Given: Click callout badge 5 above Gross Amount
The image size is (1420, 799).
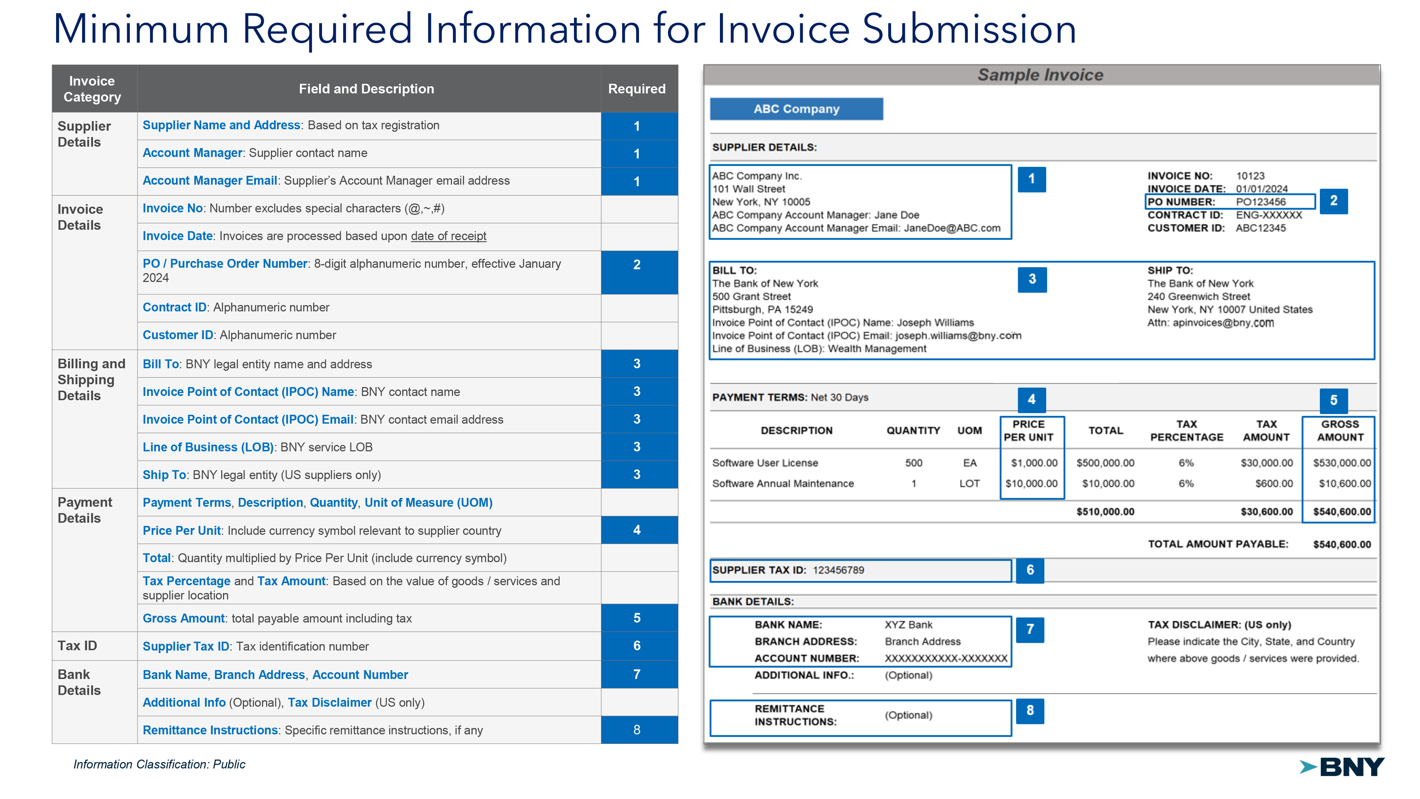Looking at the screenshot, I should (1333, 400).
